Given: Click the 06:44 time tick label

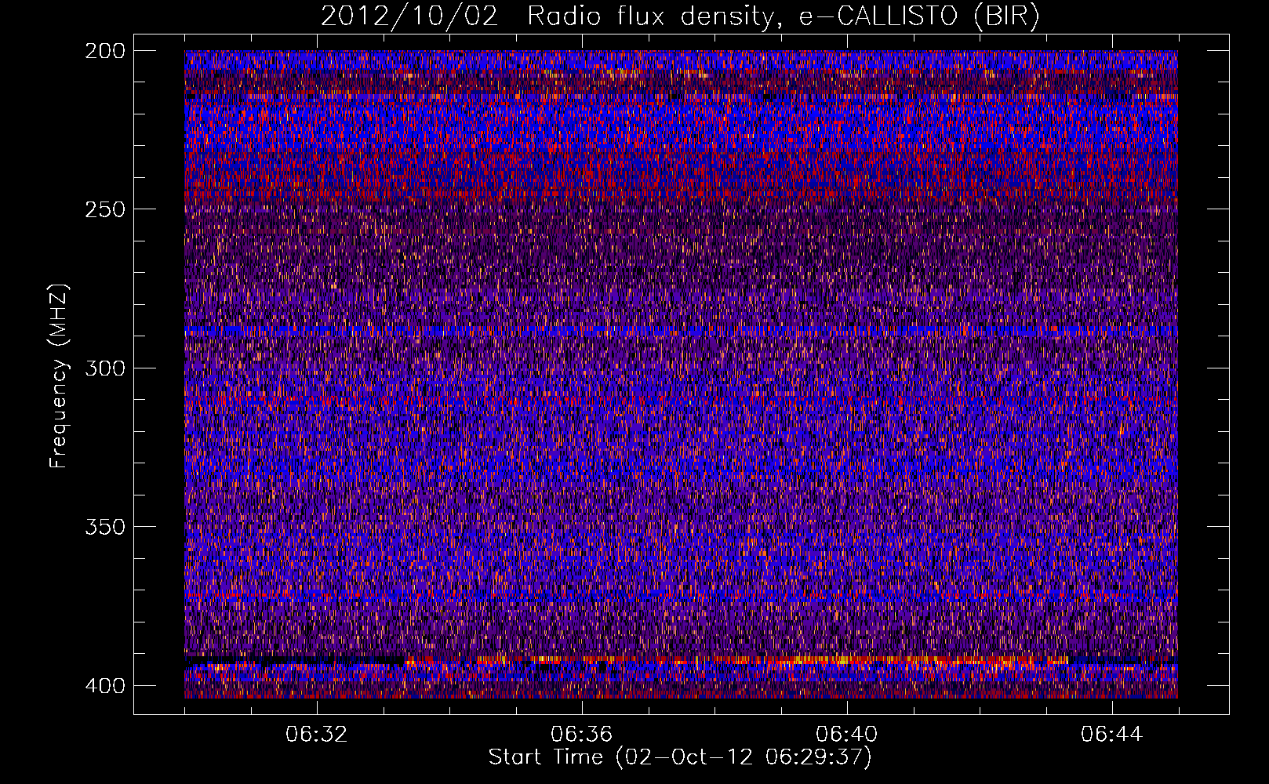Looking at the screenshot, I should click(1112, 735).
